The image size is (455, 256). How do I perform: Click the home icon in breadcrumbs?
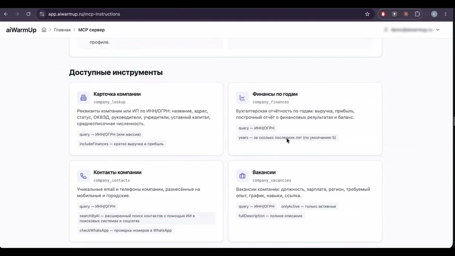[44, 30]
